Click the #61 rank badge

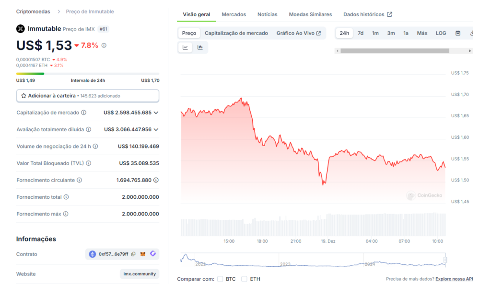click(x=104, y=29)
